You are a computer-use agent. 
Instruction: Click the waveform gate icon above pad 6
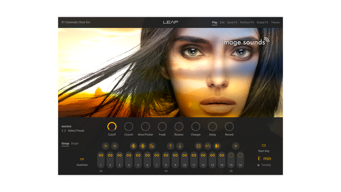152,146
